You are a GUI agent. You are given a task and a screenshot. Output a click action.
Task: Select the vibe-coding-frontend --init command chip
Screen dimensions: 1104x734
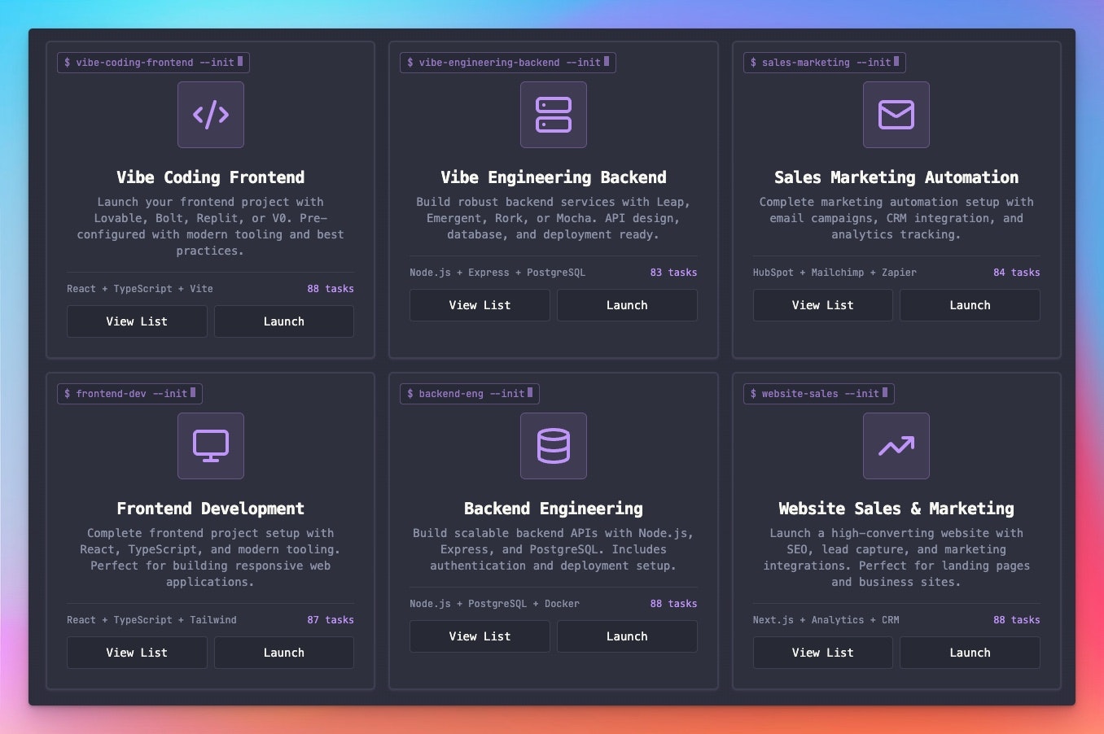[x=152, y=62]
